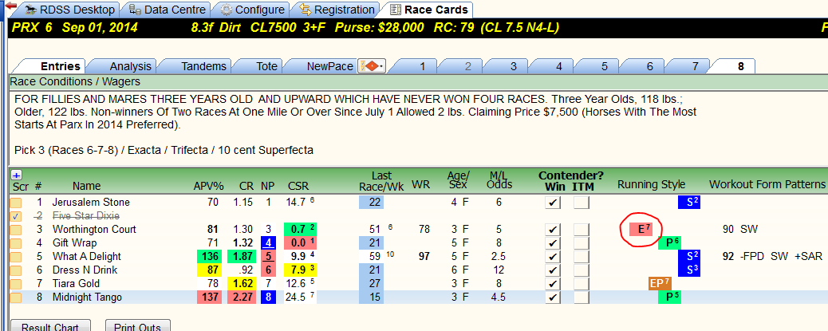Viewport: 828px width, 331px height.
Task: Check ITM contender for Worthington Court
Action: 582,229
